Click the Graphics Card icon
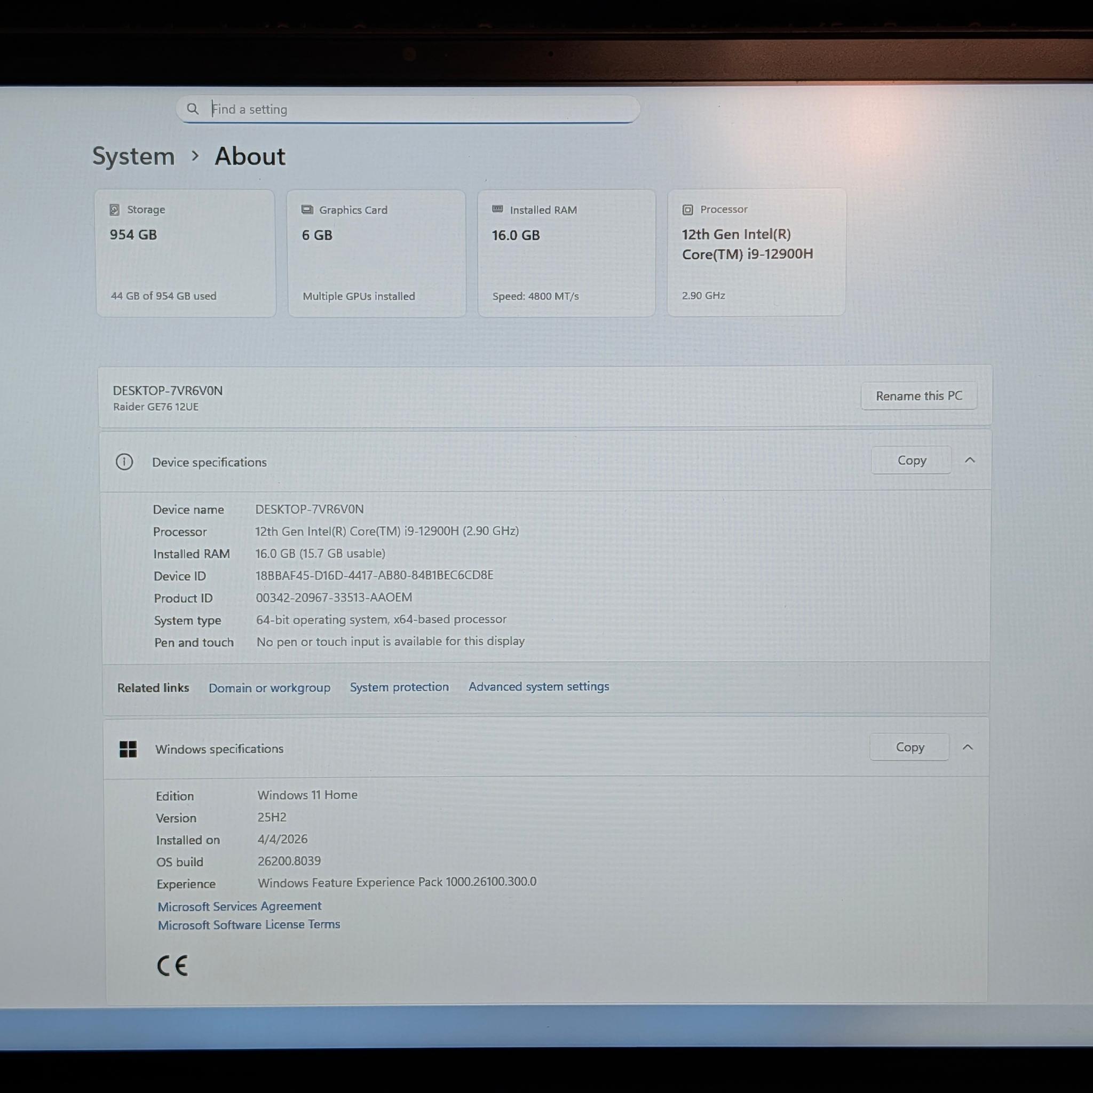Image resolution: width=1093 pixels, height=1093 pixels. (x=307, y=210)
